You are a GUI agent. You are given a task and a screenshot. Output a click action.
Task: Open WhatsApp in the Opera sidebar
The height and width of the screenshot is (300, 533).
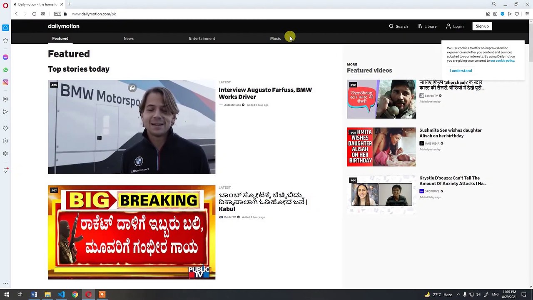pyautogui.click(x=5, y=70)
